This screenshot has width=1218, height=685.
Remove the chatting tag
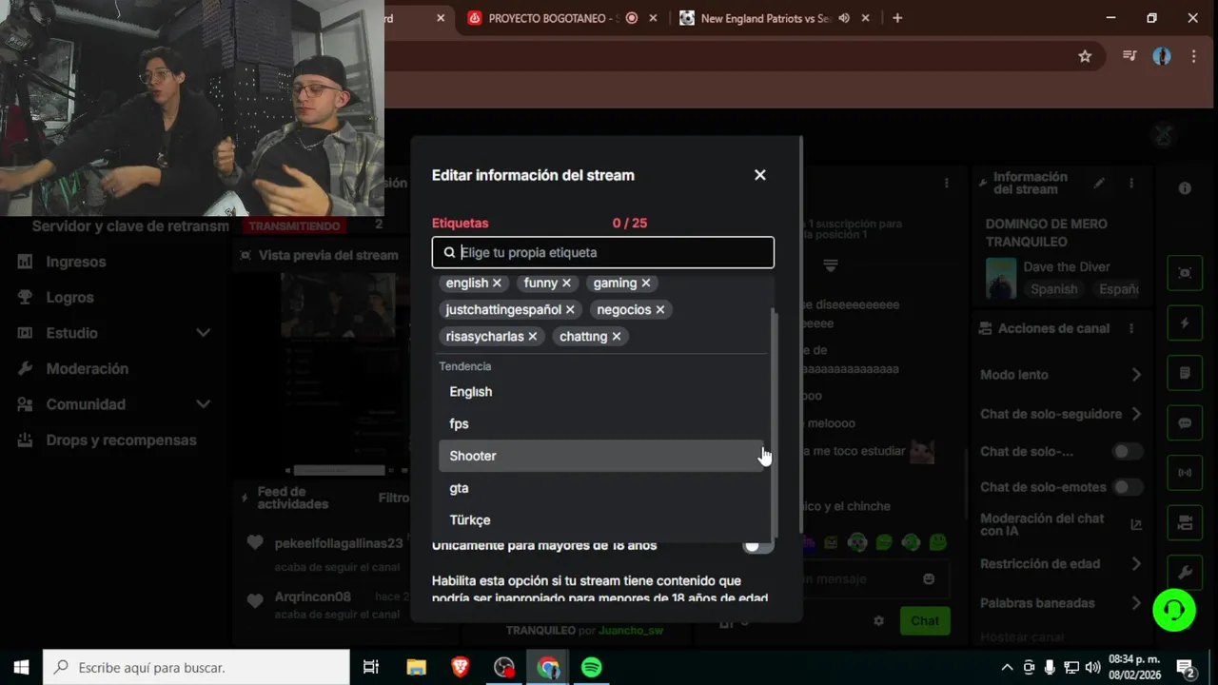617,336
